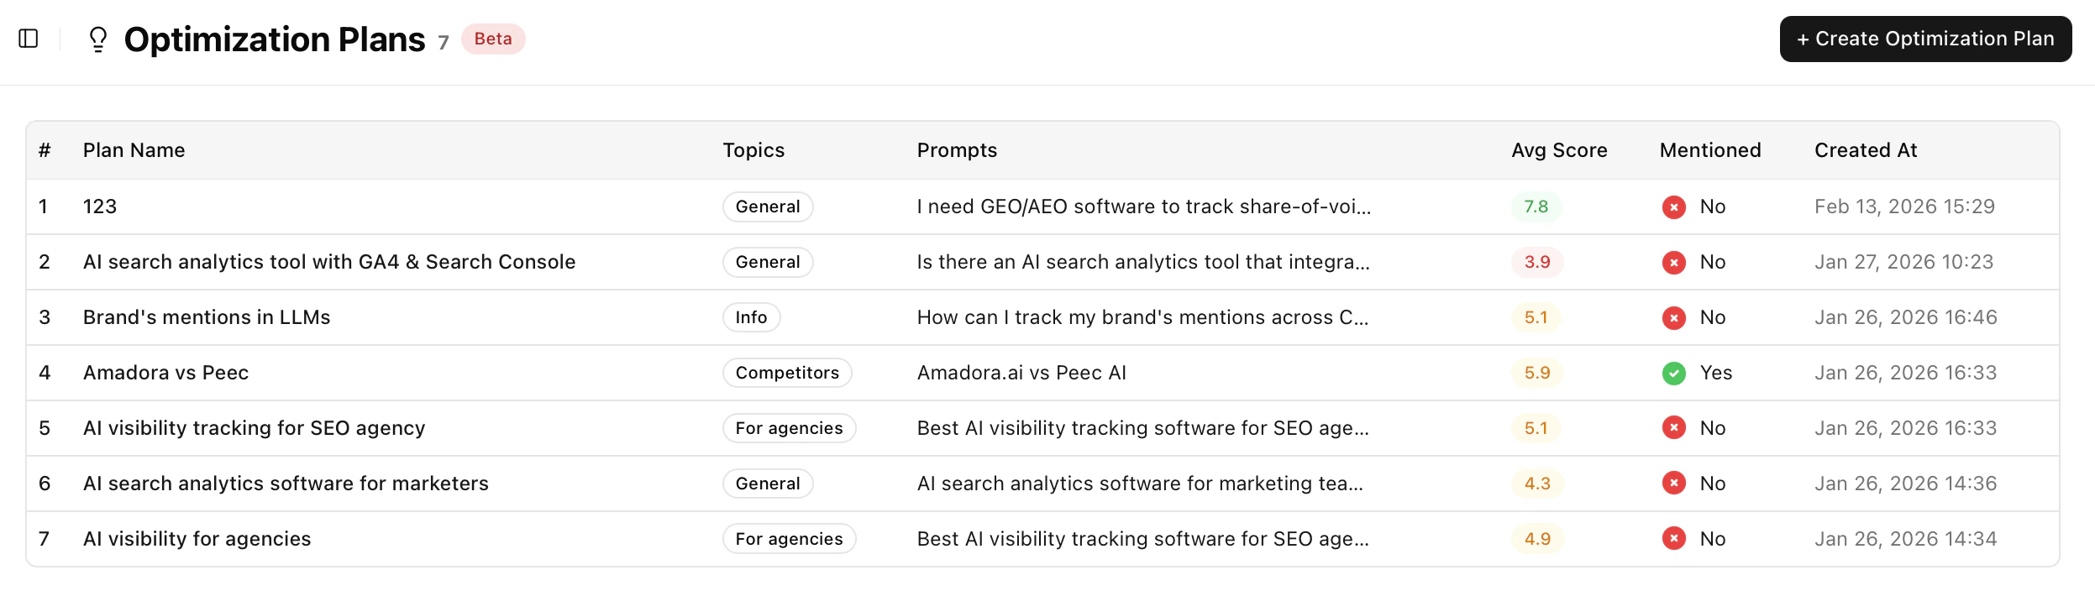Select the Plan Name column header

[134, 149]
